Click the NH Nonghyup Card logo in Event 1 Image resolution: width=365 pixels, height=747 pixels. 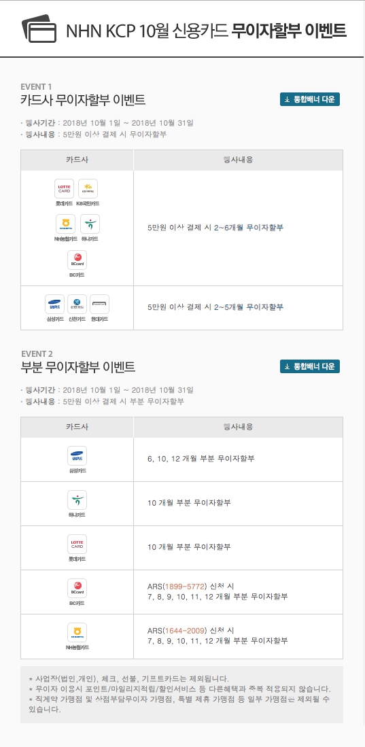[65, 224]
